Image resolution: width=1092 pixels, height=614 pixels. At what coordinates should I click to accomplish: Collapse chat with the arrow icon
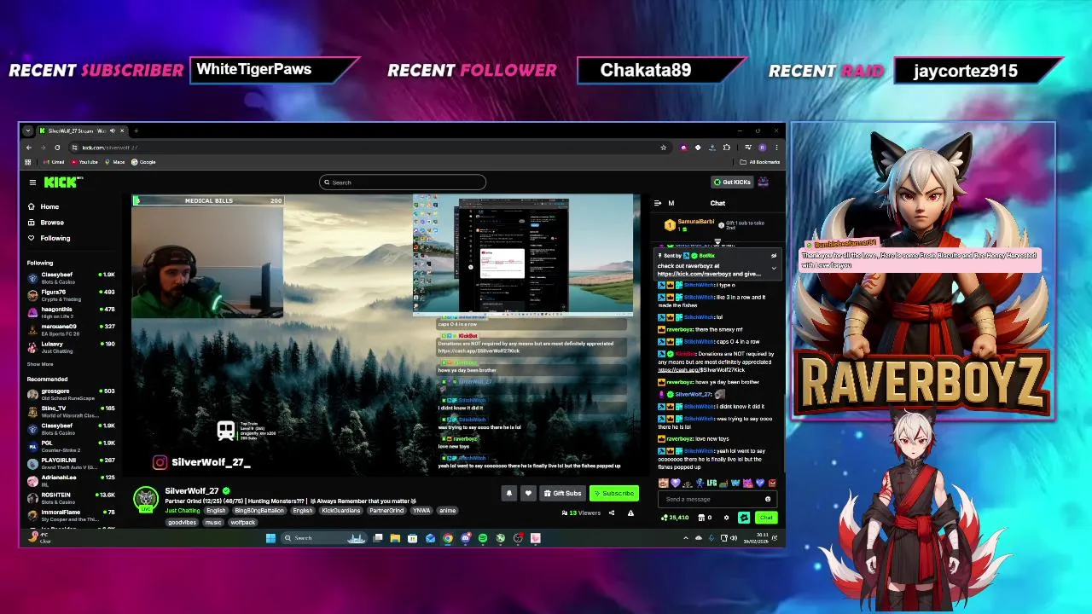658,203
